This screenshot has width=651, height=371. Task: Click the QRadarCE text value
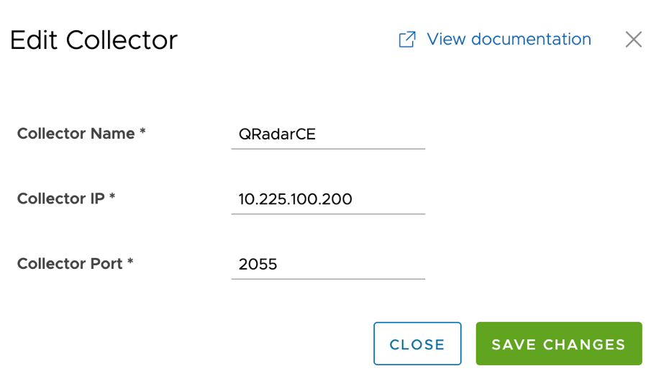tap(277, 134)
